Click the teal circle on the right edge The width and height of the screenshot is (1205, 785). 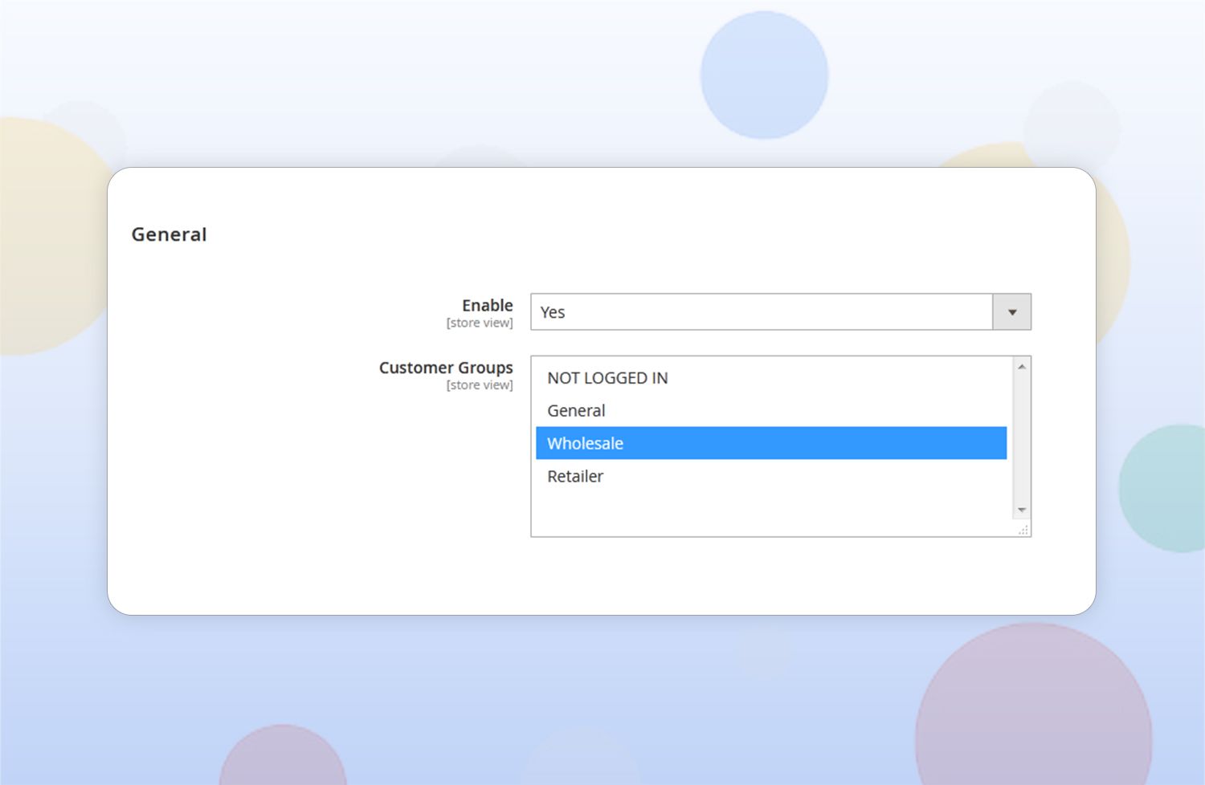pyautogui.click(x=1165, y=488)
